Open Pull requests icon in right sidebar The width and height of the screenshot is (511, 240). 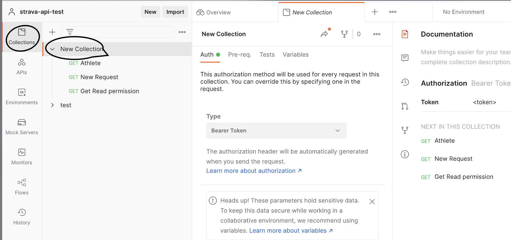[x=405, y=106]
